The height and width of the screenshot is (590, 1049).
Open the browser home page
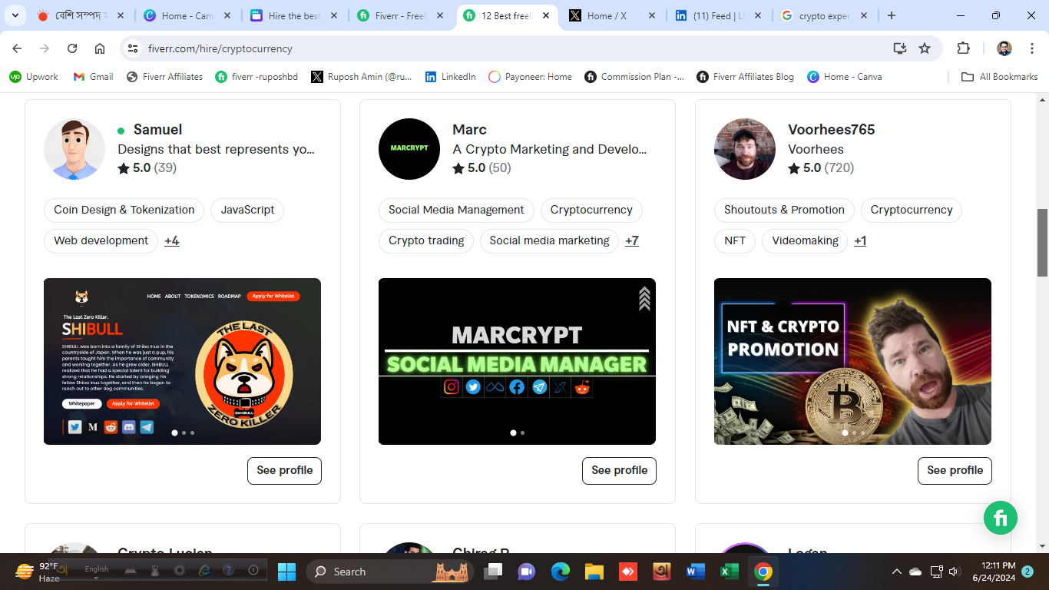[x=100, y=48]
